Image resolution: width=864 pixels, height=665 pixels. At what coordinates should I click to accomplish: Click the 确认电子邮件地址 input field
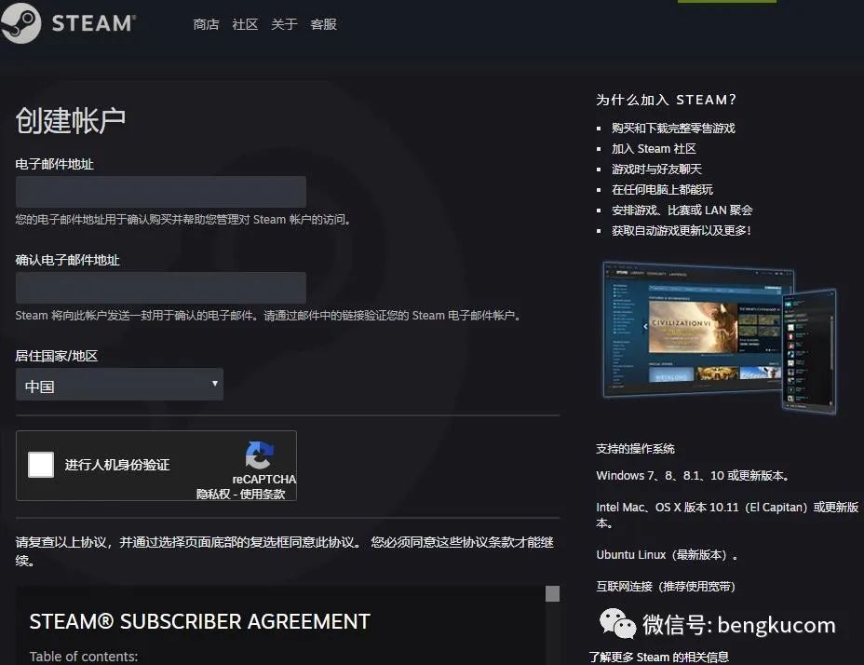click(161, 288)
